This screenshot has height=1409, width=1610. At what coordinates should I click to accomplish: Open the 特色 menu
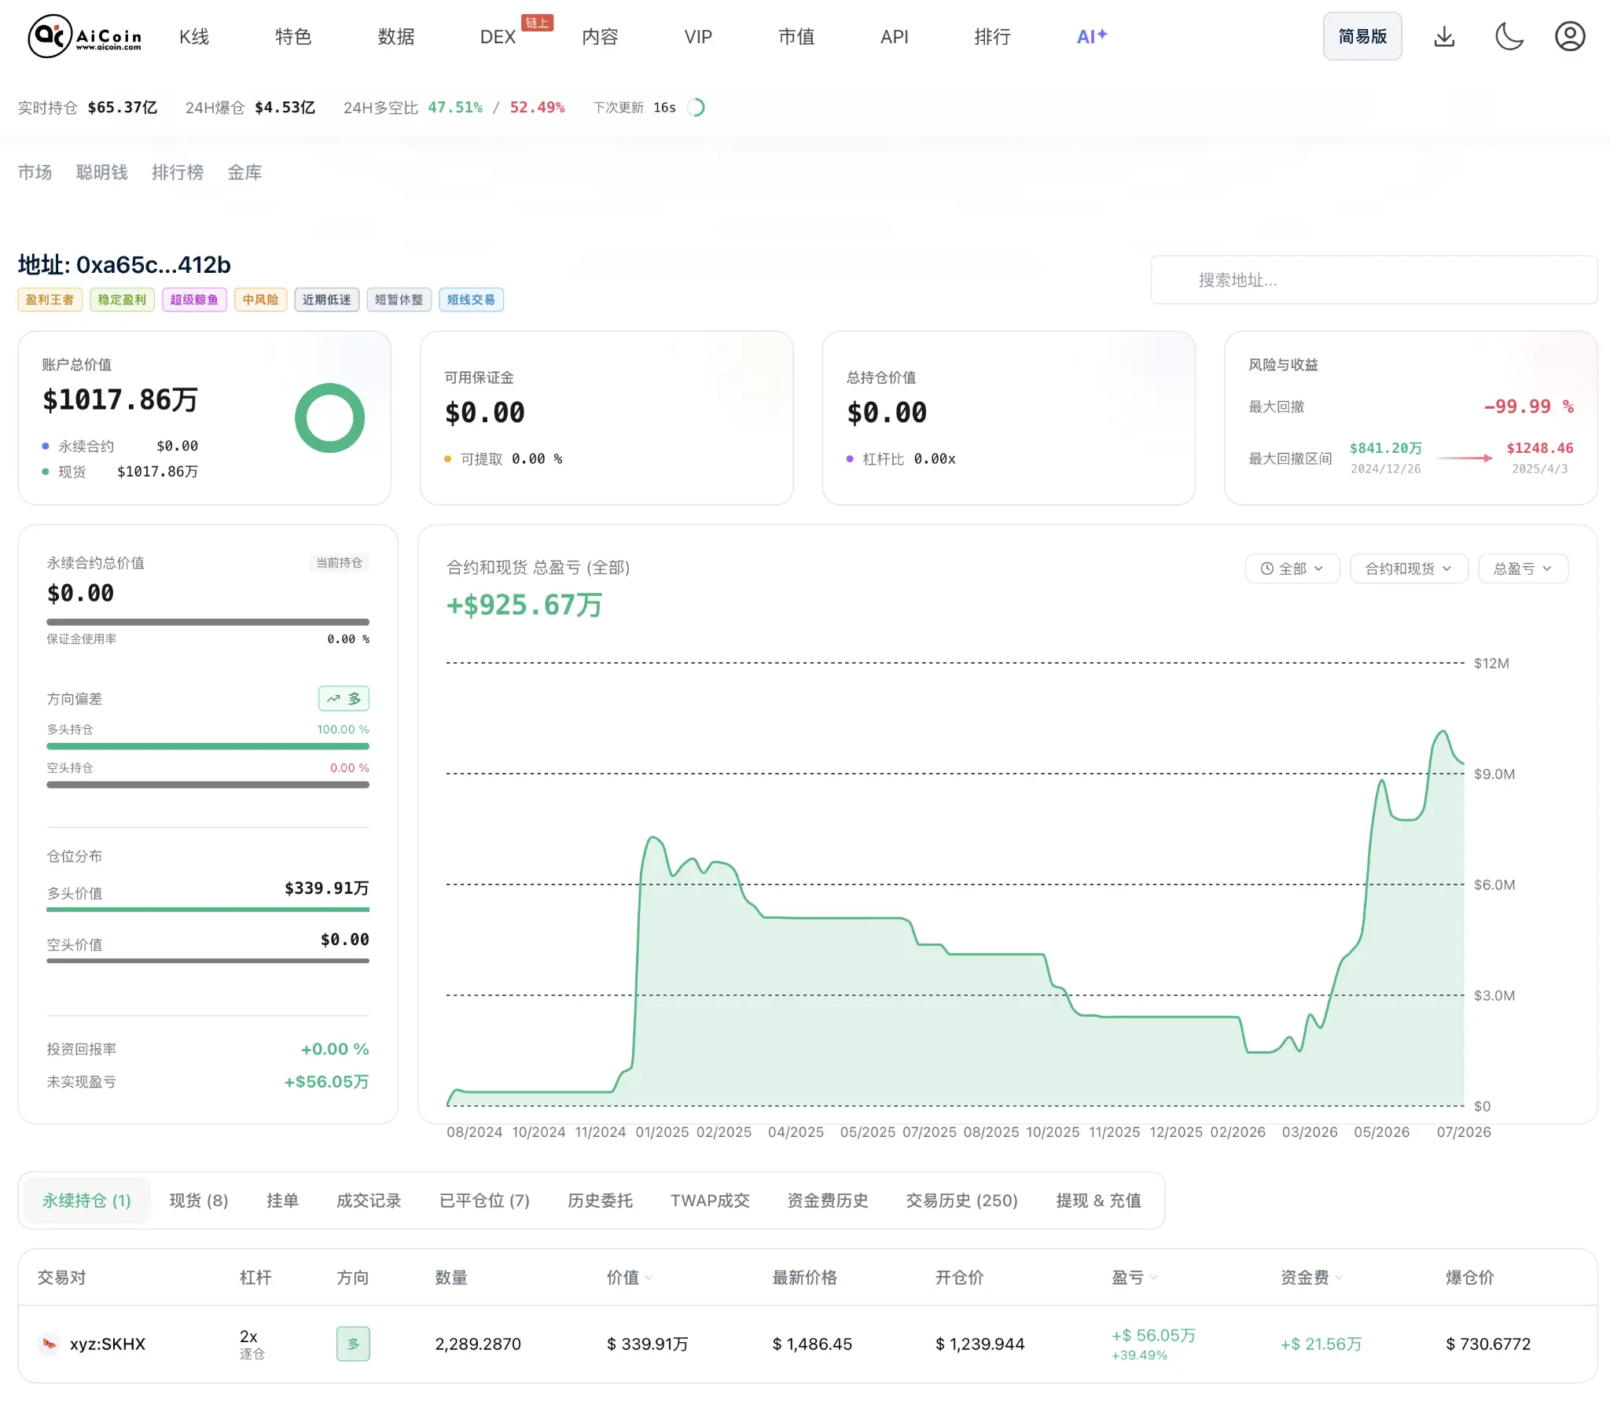tap(293, 37)
